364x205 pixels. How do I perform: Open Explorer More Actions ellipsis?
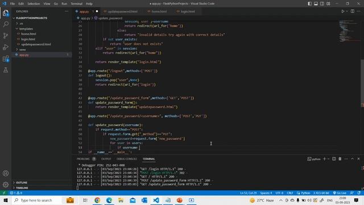pyautogui.click(x=67, y=11)
